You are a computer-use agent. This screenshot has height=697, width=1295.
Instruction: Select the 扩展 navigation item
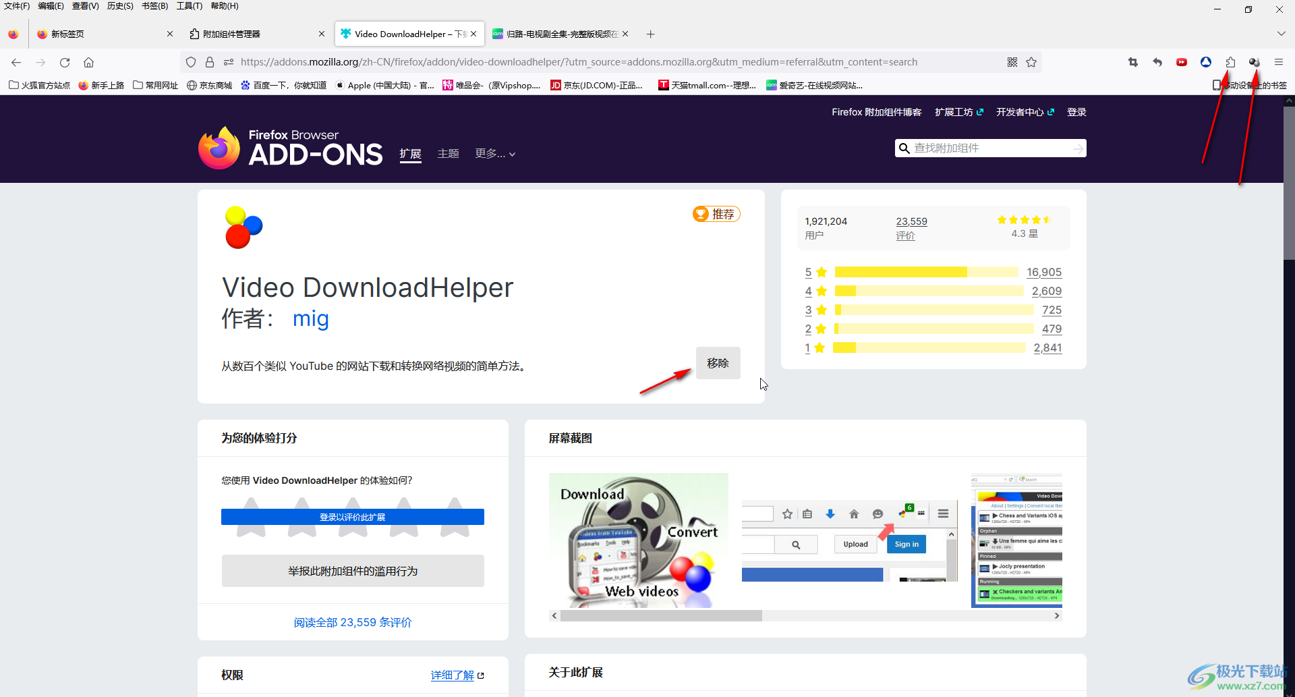click(x=410, y=154)
